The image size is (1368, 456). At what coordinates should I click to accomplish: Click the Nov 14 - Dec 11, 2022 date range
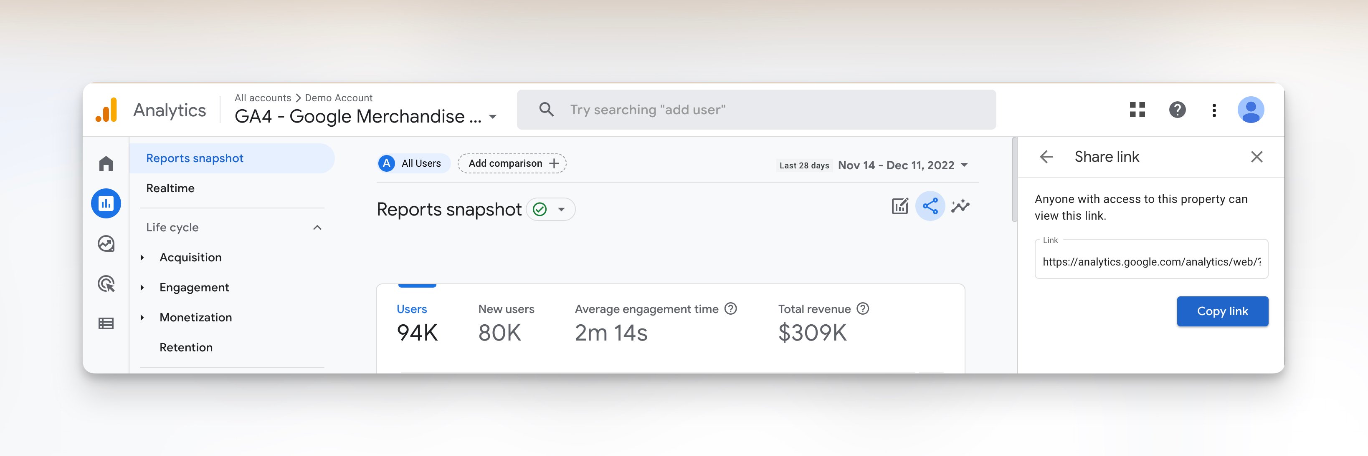(896, 165)
